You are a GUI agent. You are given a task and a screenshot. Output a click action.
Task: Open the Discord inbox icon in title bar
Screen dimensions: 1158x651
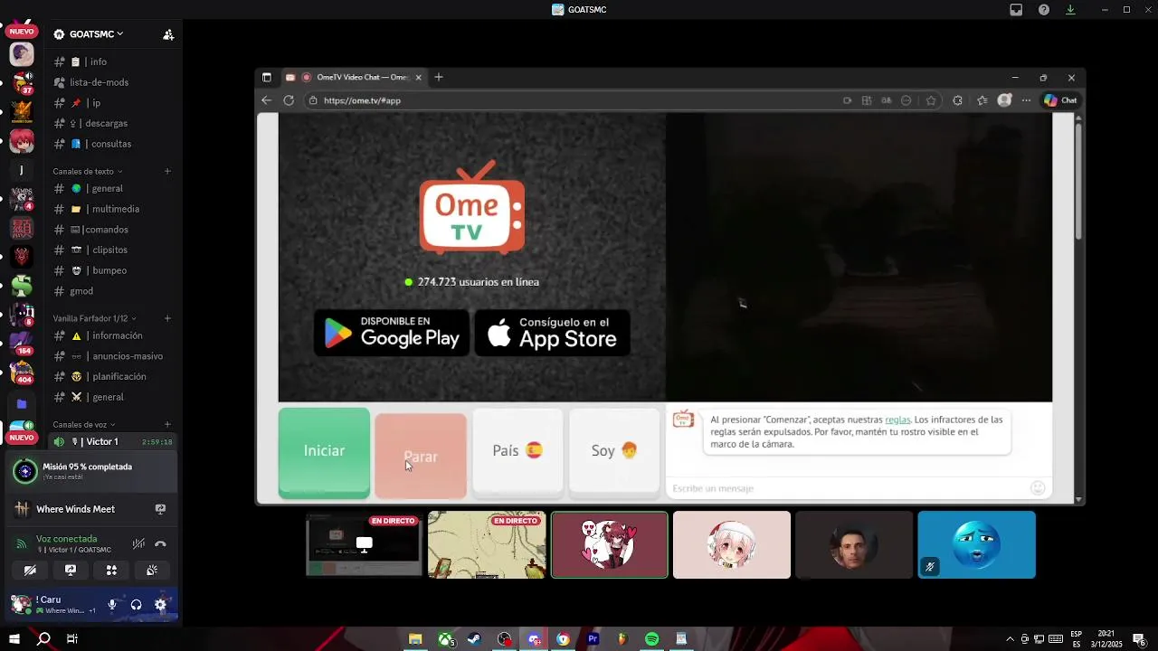coord(1016,10)
